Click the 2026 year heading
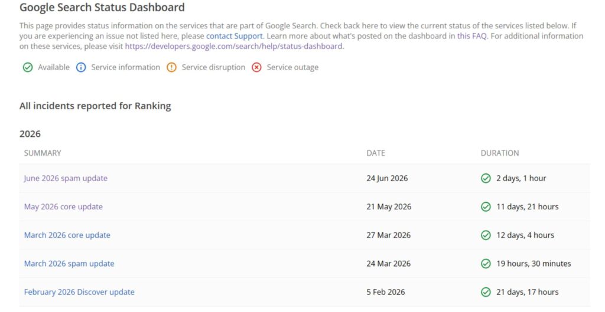 point(30,134)
